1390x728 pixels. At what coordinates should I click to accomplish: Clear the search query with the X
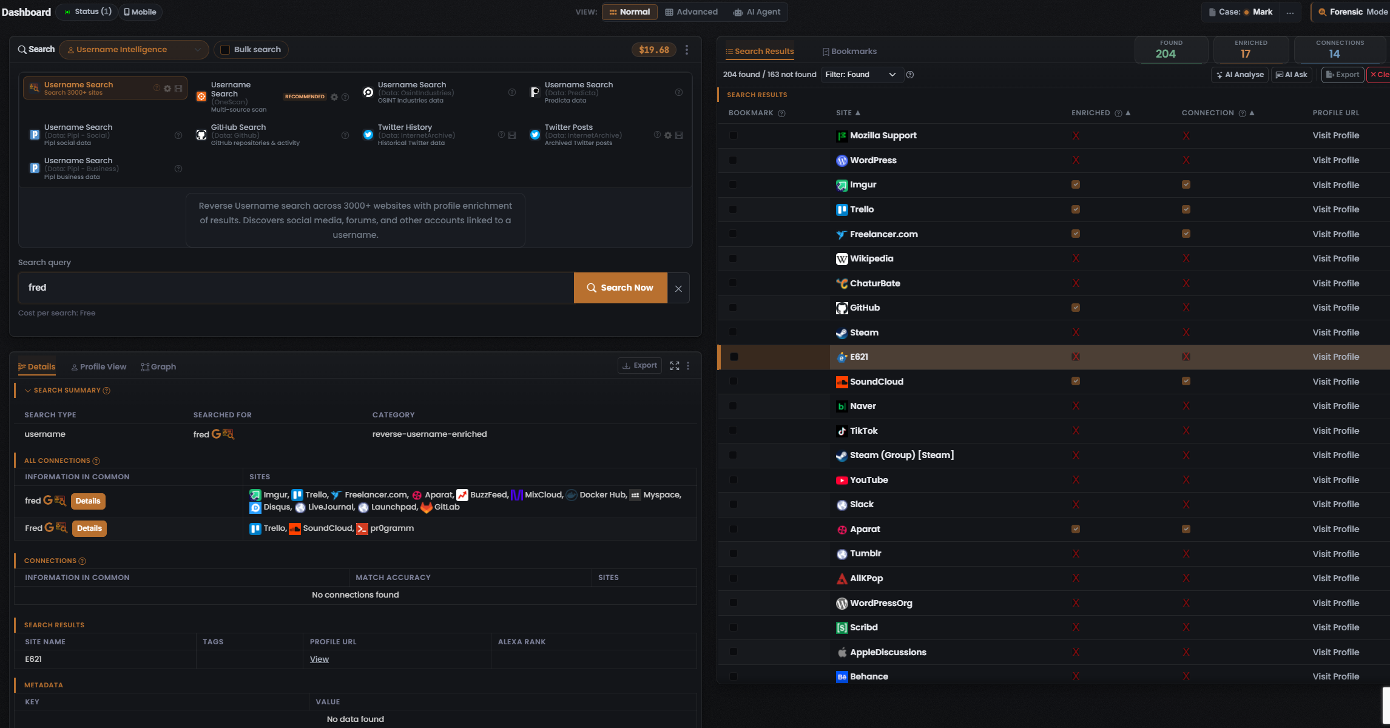pyautogui.click(x=678, y=288)
